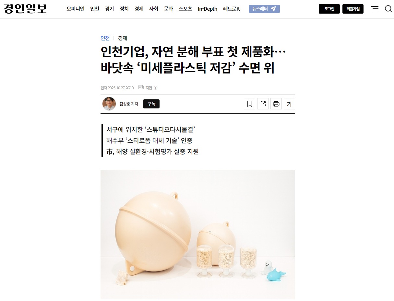Click the 지면 newspaper icon

click(x=141, y=87)
